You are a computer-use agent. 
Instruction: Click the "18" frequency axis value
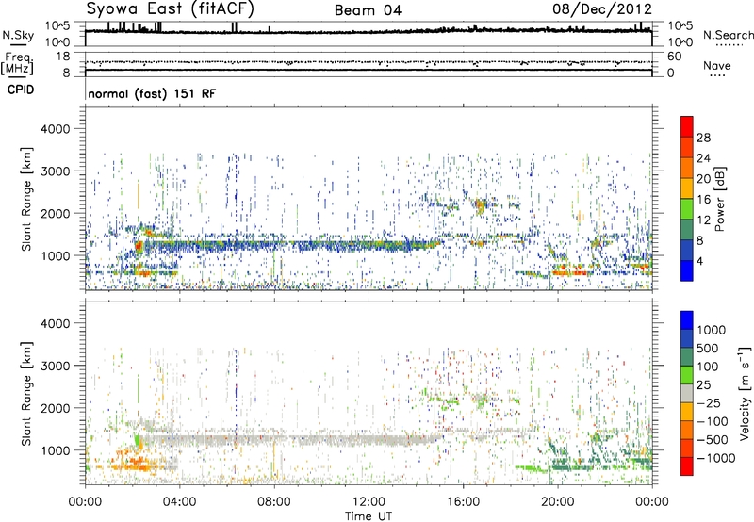pyautogui.click(x=62, y=57)
